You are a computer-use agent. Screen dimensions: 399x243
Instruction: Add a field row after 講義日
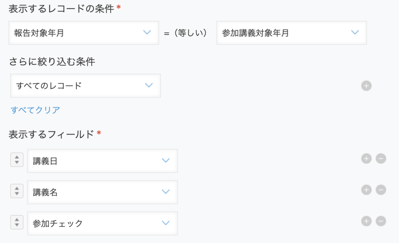coord(366,159)
